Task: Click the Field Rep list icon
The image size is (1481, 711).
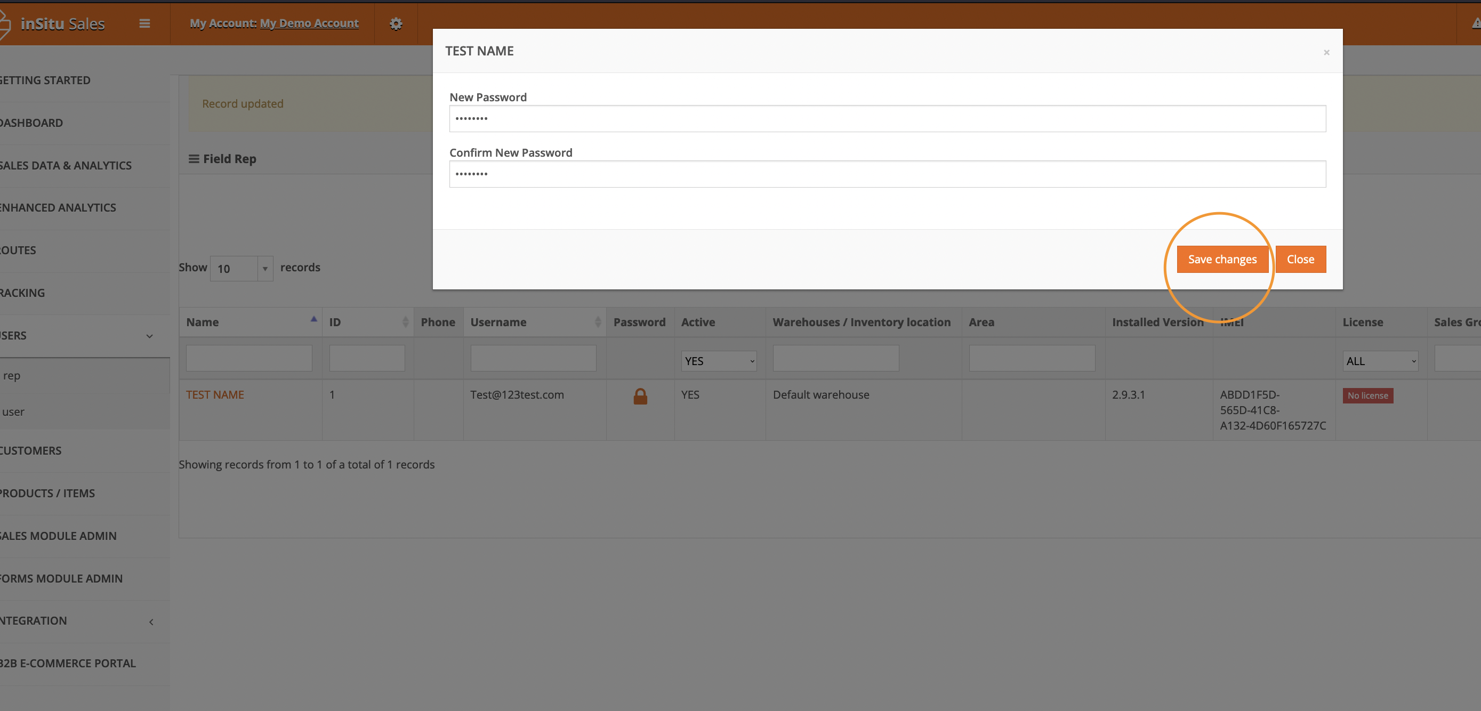Action: 194,159
